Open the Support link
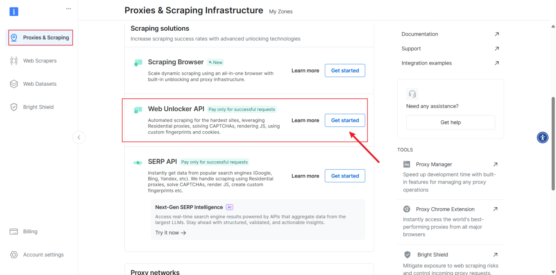 (411, 48)
